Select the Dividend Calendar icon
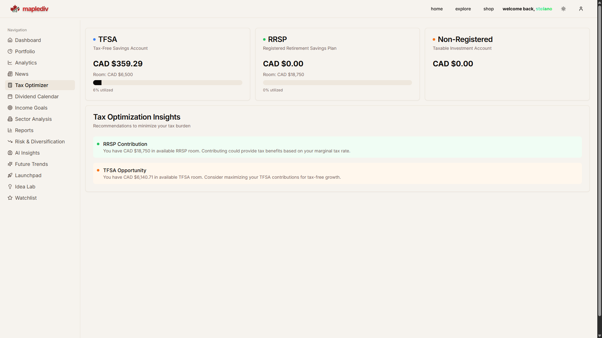The height and width of the screenshot is (338, 602). point(10,96)
